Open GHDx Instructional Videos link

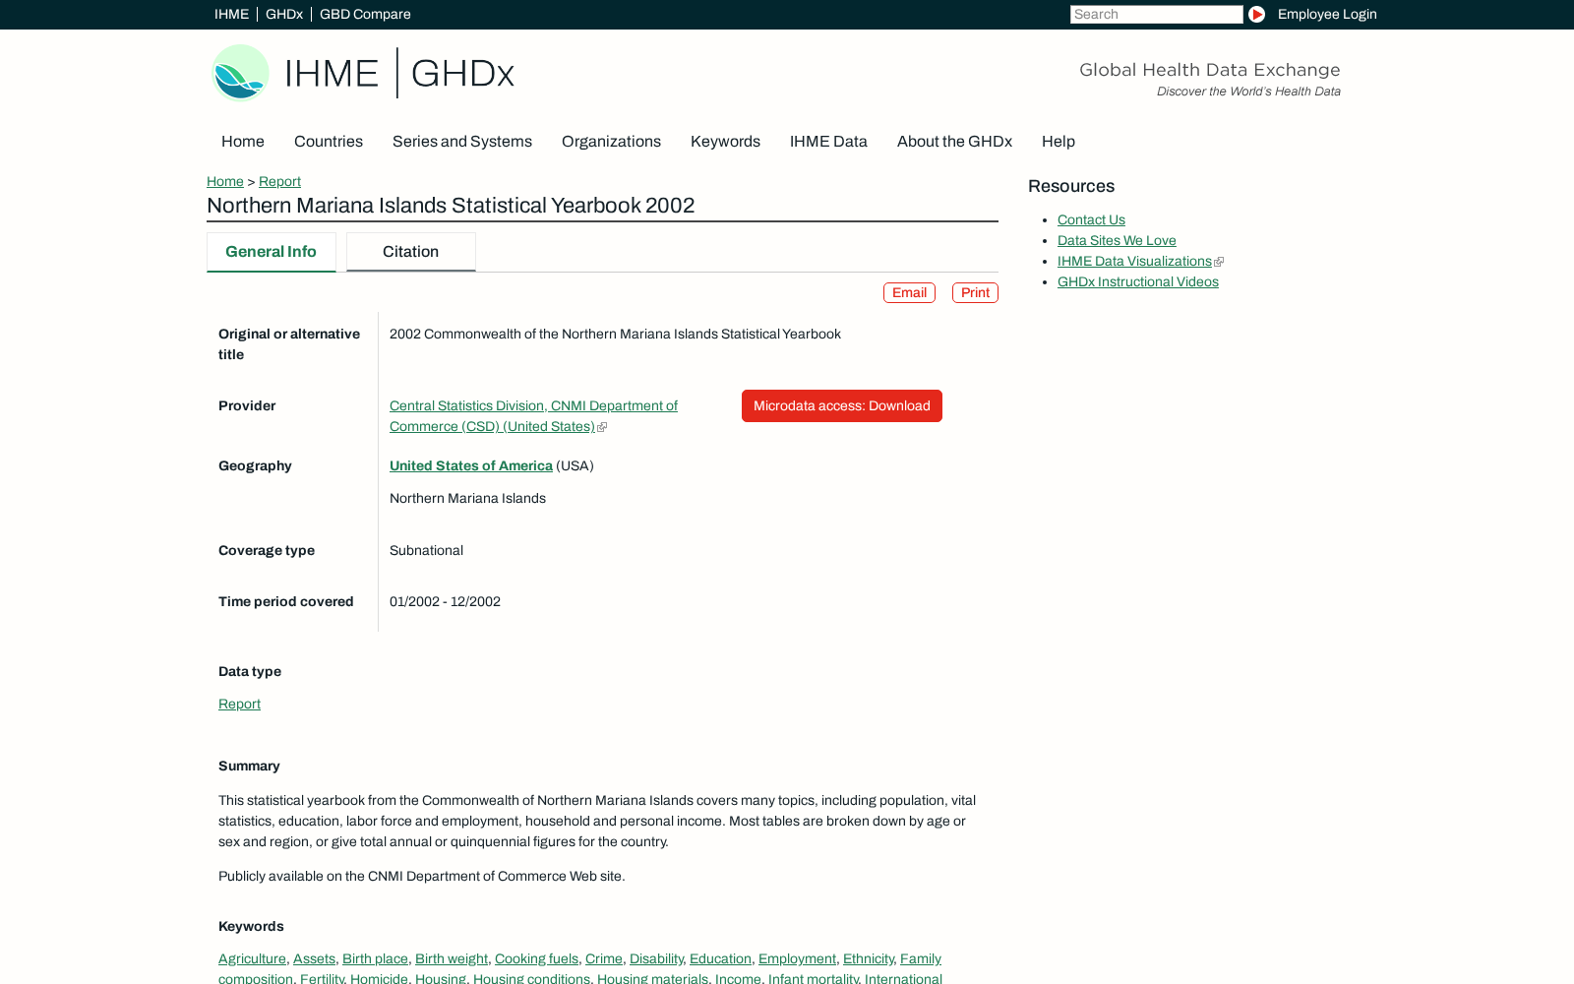(1138, 281)
